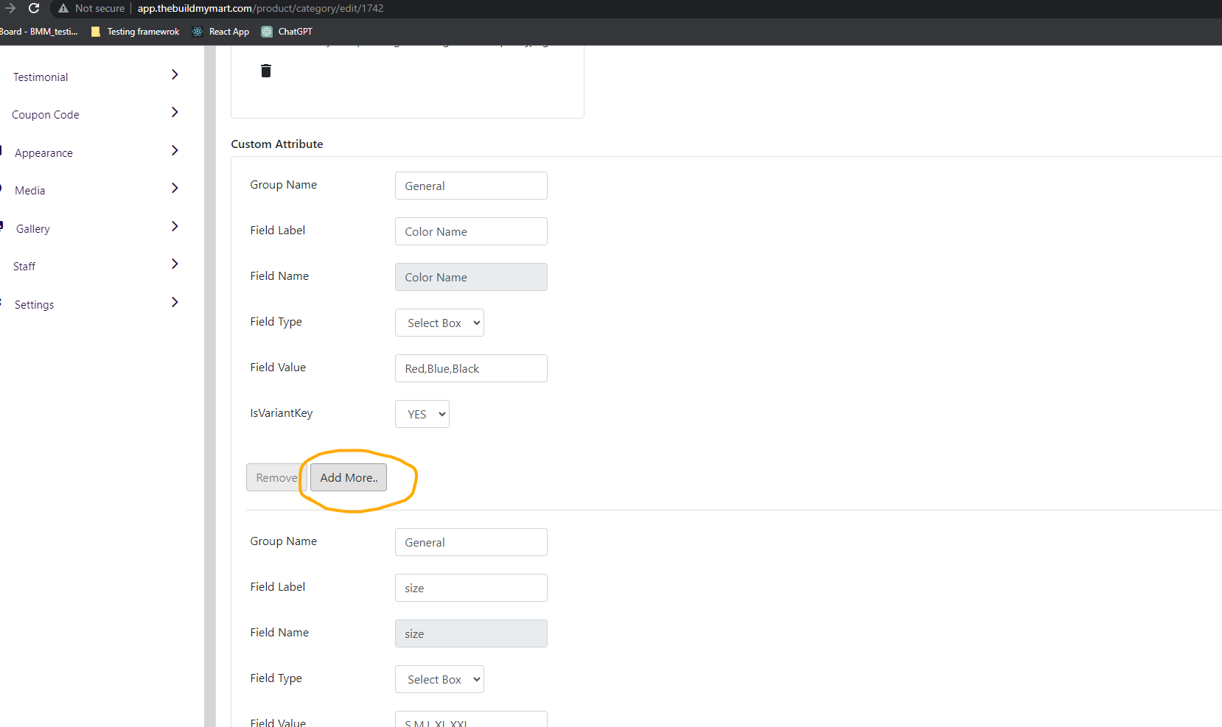Click the disabled Field Name size box
Image resolution: width=1222 pixels, height=727 pixels.
(x=471, y=633)
